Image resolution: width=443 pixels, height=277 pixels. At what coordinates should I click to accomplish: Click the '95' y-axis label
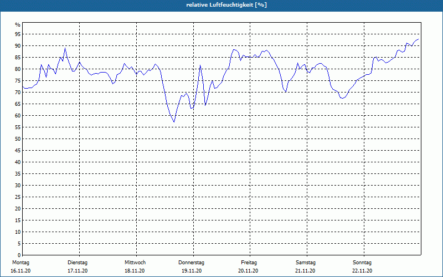click(18, 34)
